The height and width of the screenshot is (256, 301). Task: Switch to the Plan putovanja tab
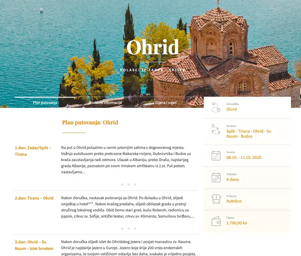[45, 102]
